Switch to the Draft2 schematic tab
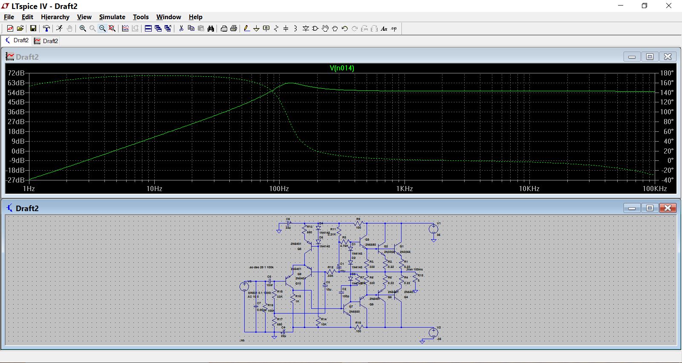Viewport: 682px width, 363px height. (17, 41)
